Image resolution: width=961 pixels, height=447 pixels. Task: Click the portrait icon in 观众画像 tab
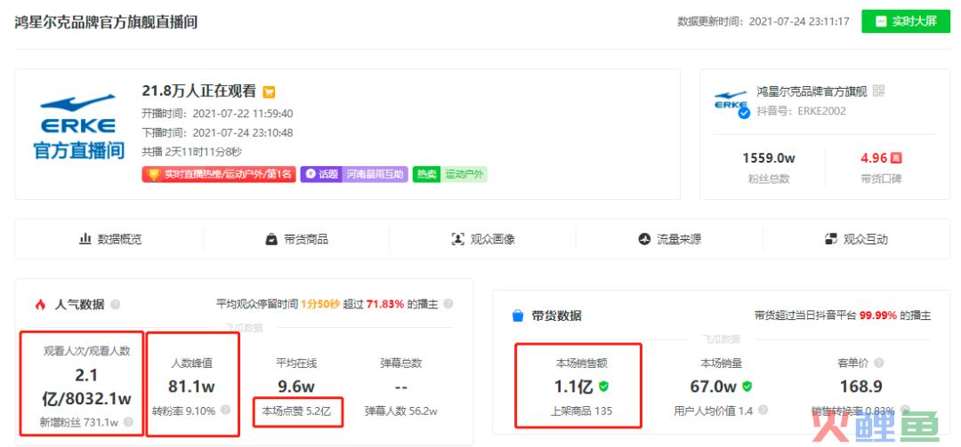click(458, 239)
